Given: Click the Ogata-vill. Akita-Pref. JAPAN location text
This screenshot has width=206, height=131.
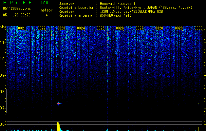Looking at the screenshot, I should (x=146, y=8).
